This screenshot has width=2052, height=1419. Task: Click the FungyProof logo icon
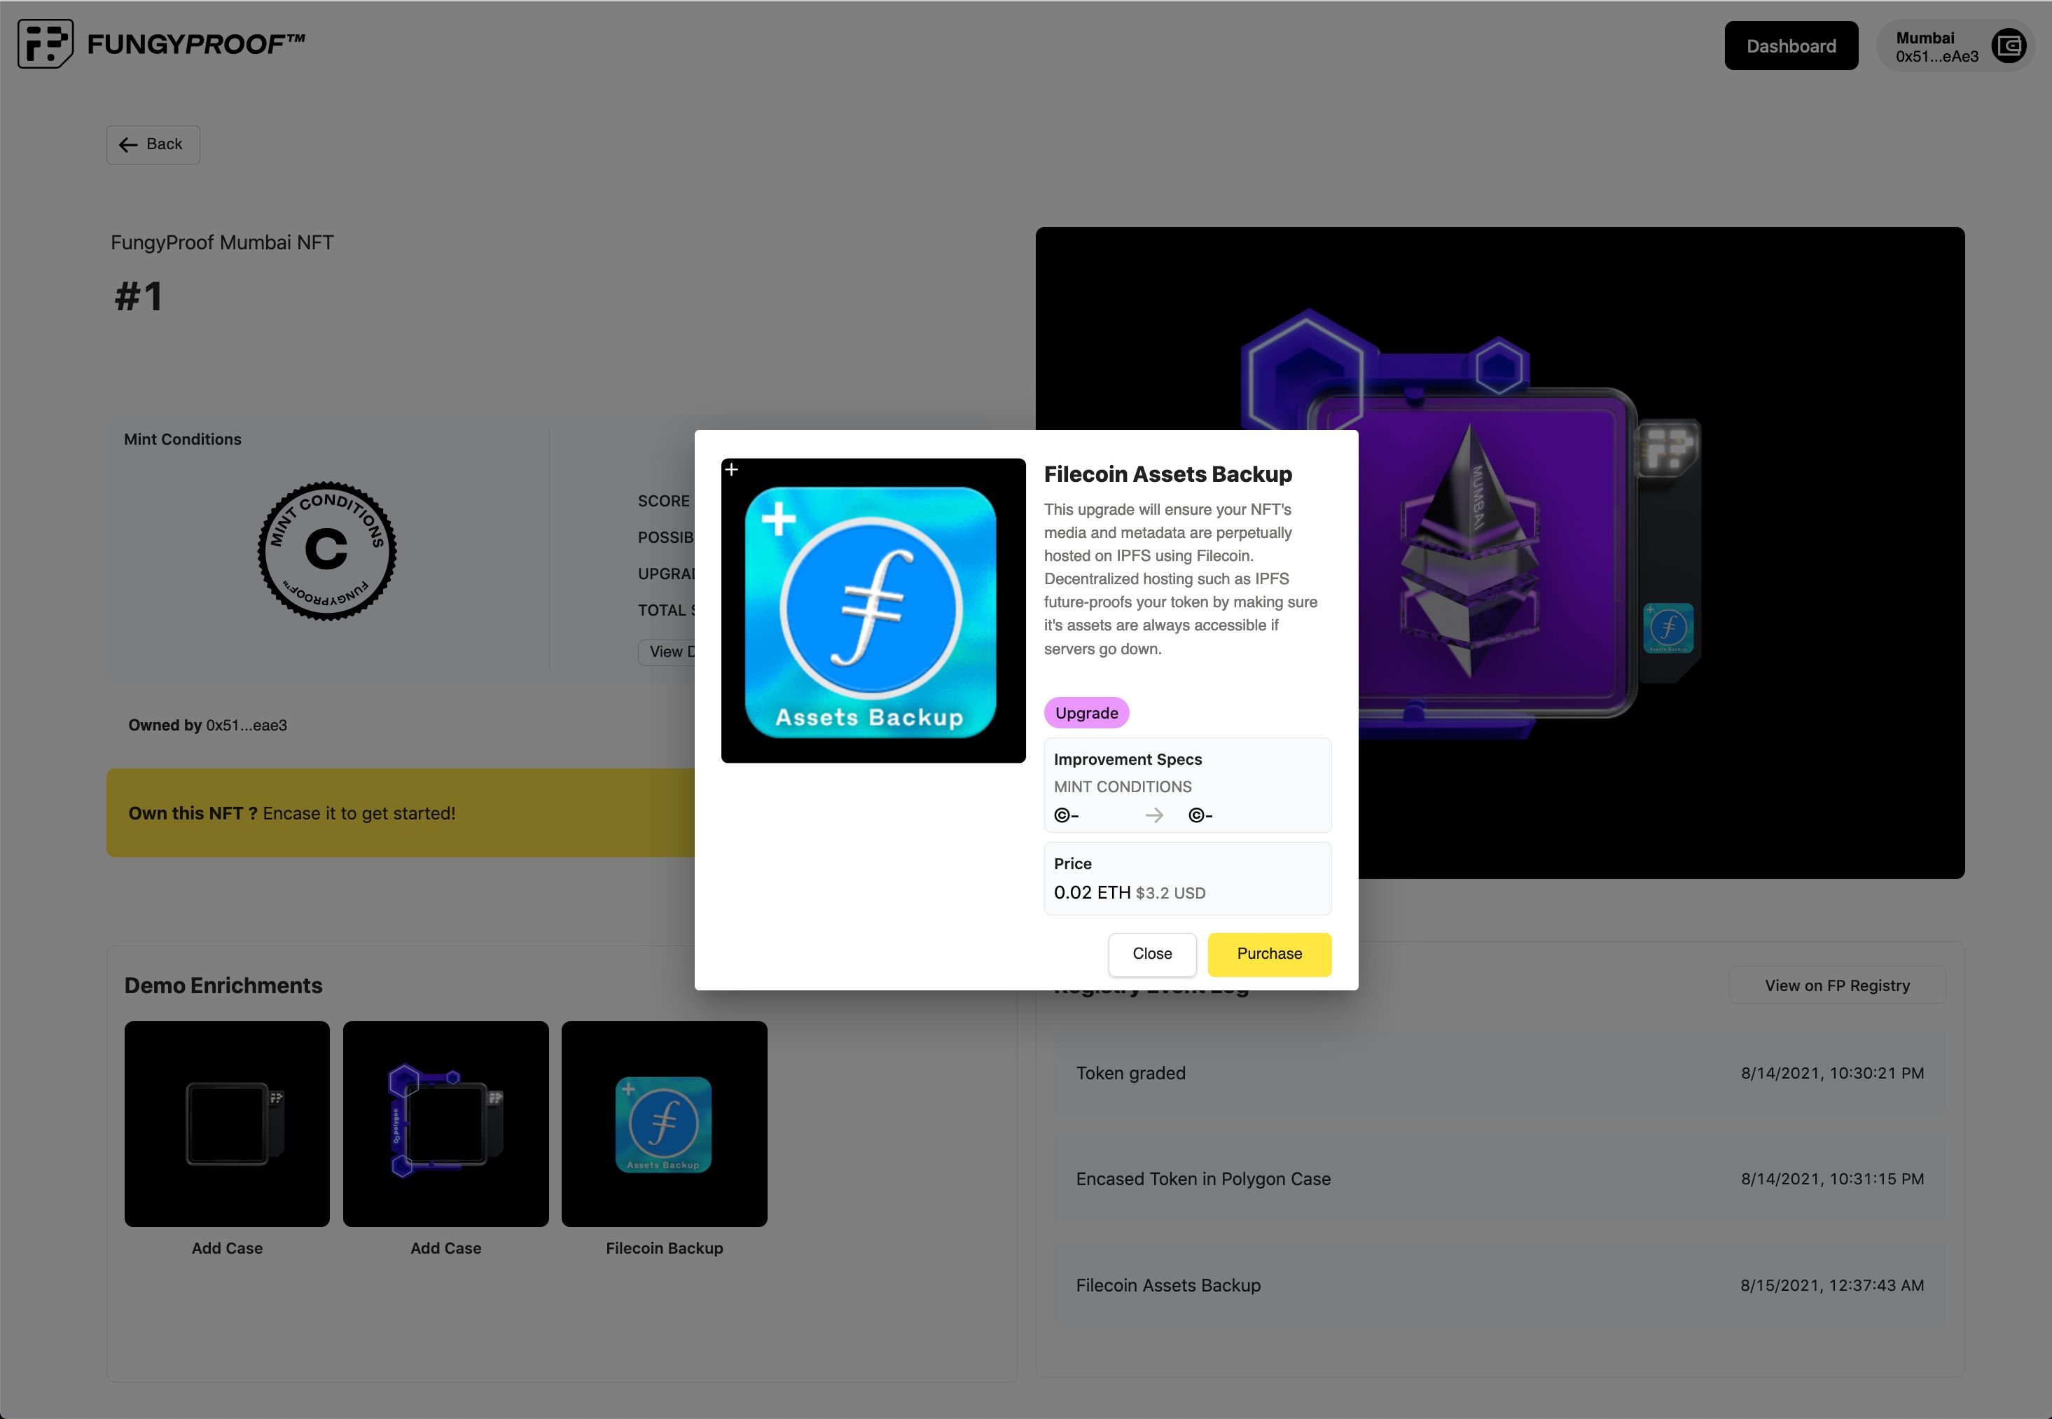coord(46,44)
